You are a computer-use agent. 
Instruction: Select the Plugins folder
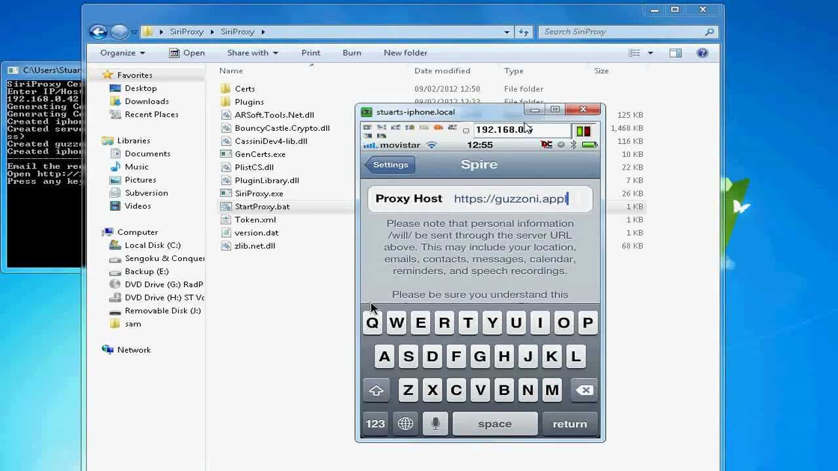pos(249,102)
